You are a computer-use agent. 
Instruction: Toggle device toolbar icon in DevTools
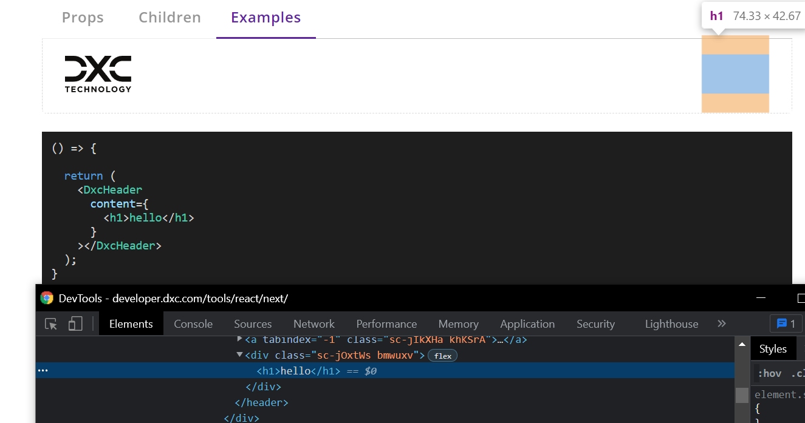pyautogui.click(x=75, y=324)
